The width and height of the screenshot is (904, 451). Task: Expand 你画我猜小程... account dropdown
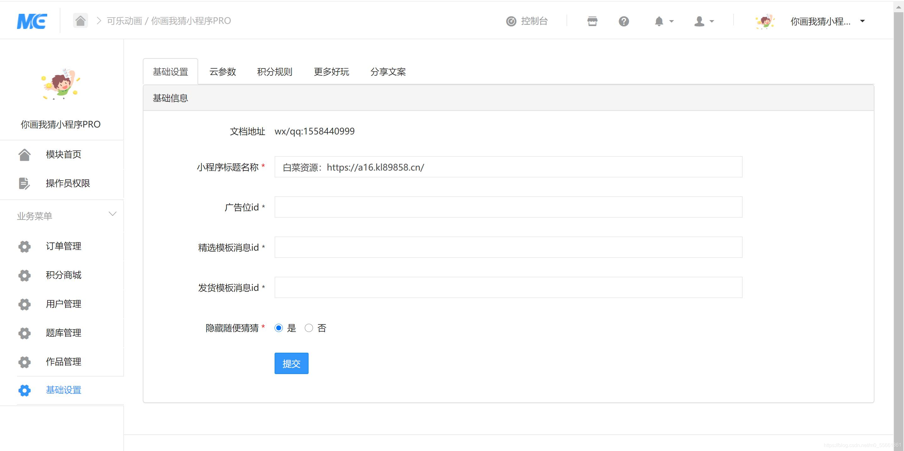click(x=862, y=21)
